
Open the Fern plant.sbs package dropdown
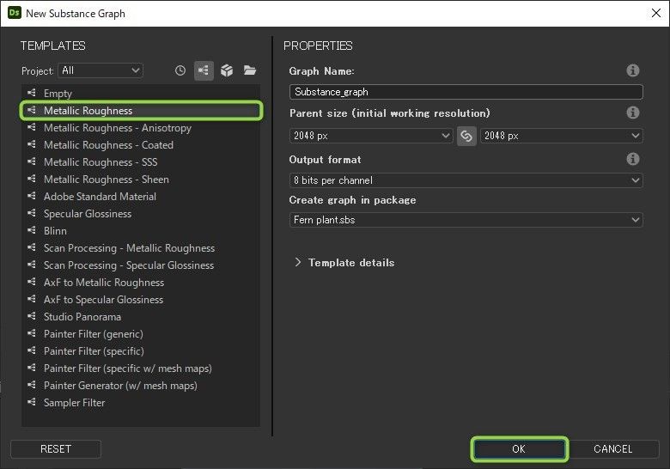click(x=466, y=220)
